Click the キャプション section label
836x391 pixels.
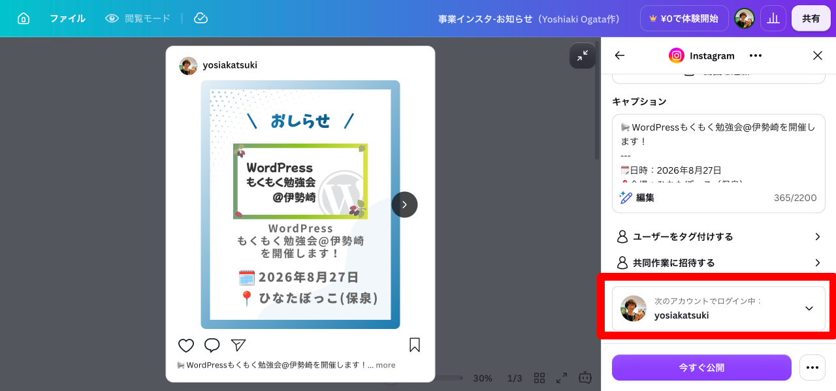pyautogui.click(x=639, y=101)
